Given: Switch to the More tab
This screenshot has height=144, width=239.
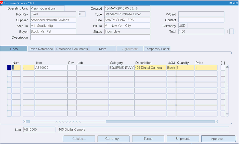Looking at the screenshot, I should [x=103, y=49].
